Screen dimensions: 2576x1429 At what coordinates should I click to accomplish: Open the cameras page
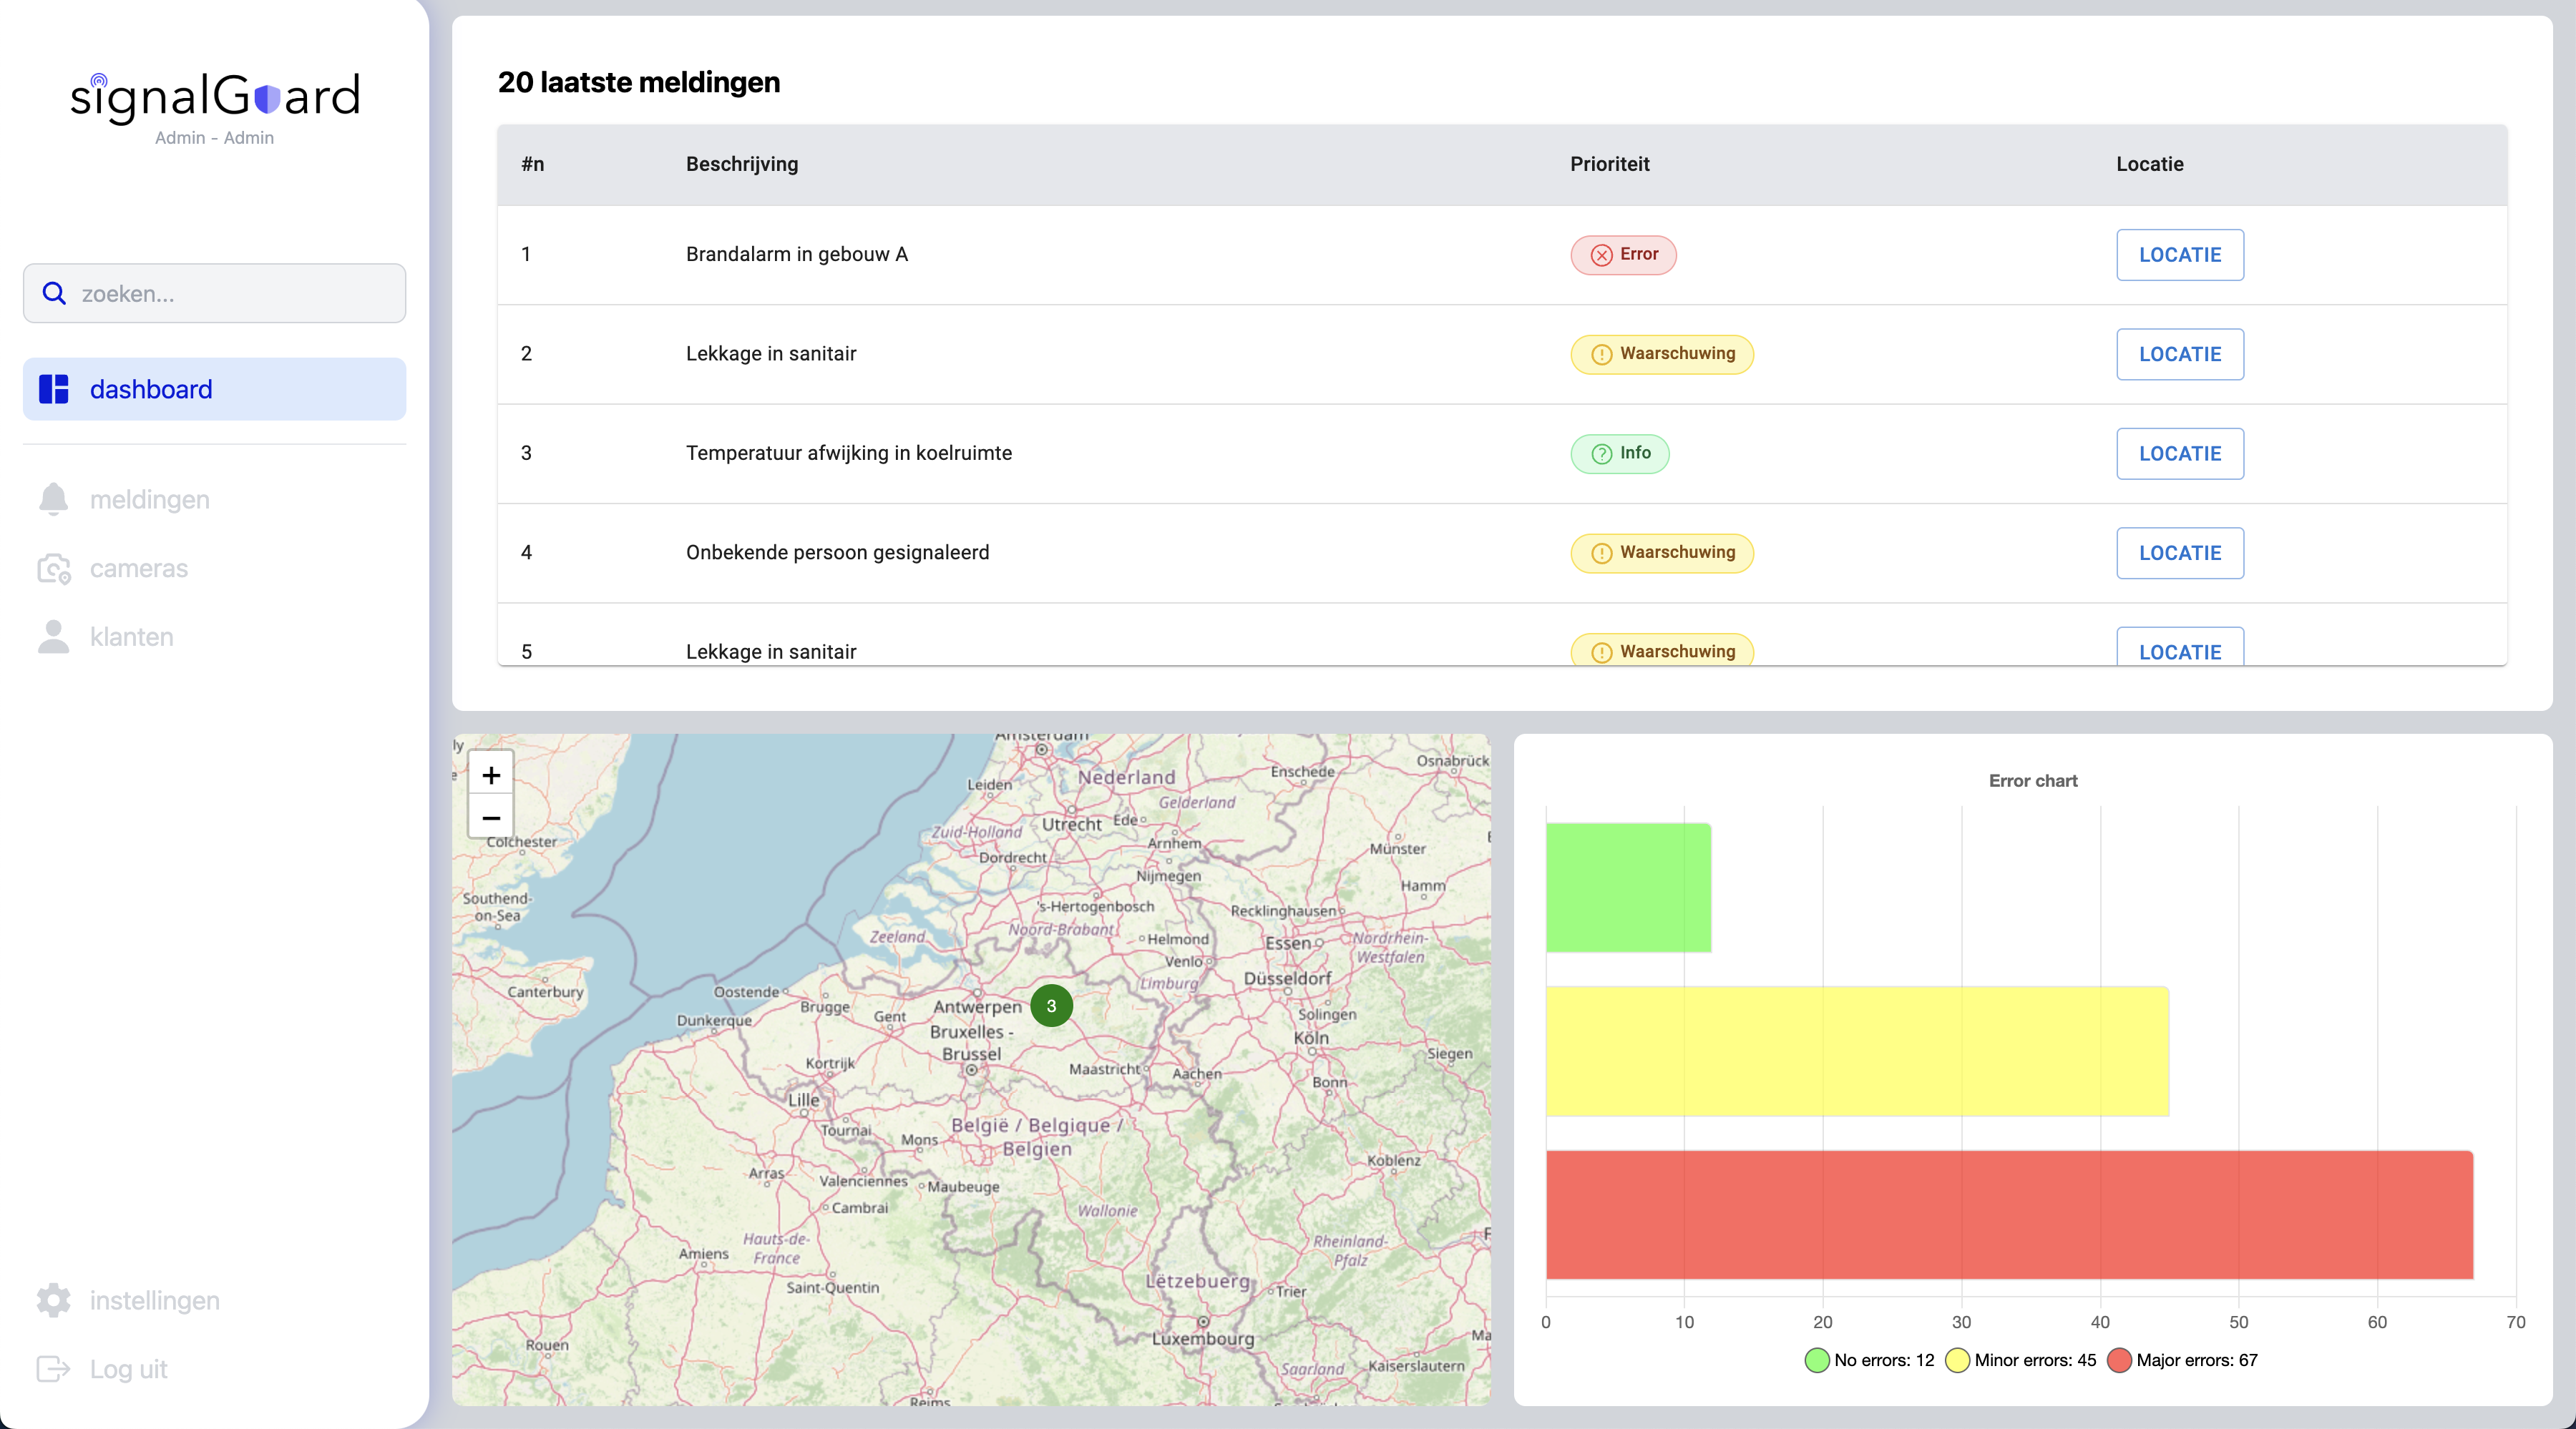[x=139, y=568]
